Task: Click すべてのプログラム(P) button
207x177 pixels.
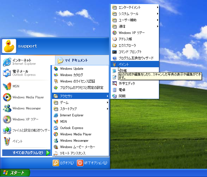Action: pyautogui.click(x=26, y=153)
